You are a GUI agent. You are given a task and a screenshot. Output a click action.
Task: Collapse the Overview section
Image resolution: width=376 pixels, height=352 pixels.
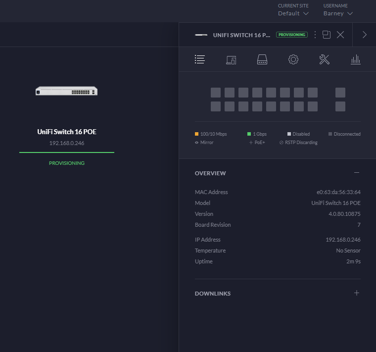pos(357,173)
